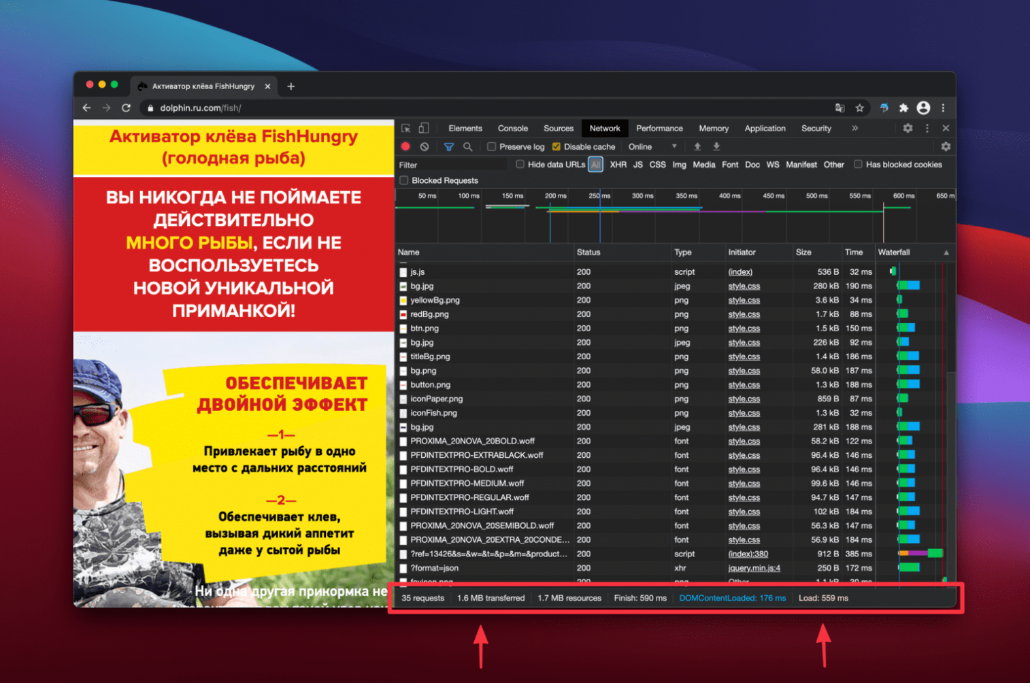Open the Sources tab

pos(559,128)
